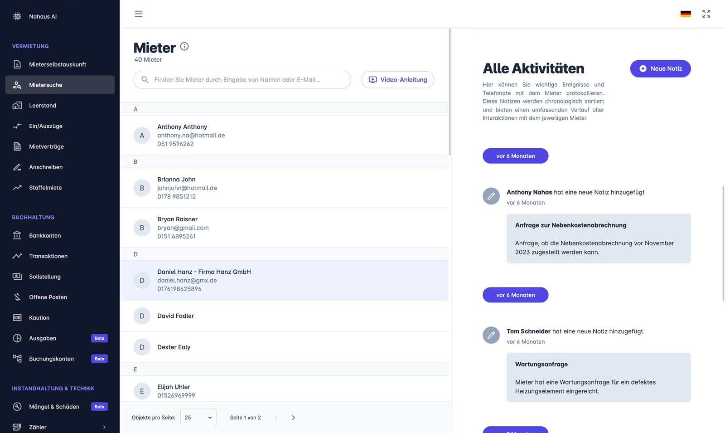This screenshot has width=725, height=433.
Task: Click the search magnifier icon
Action: coord(145,80)
